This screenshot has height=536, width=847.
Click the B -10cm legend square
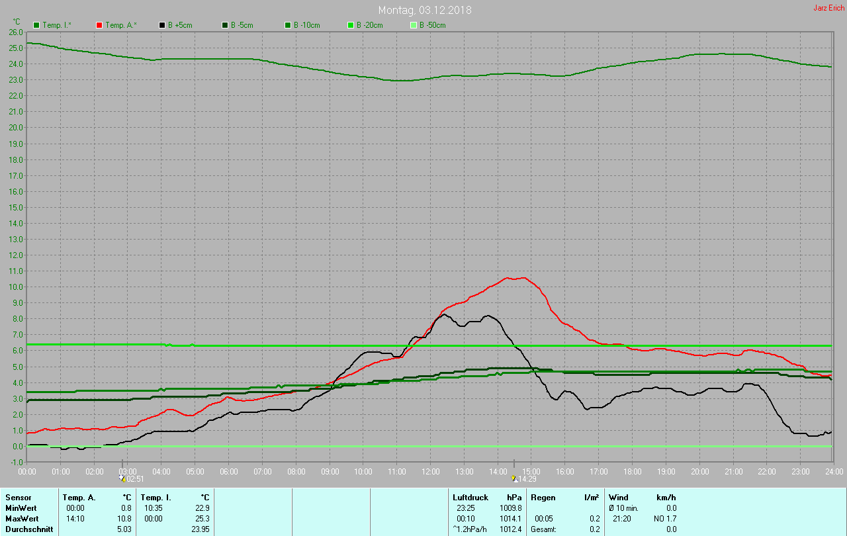[288, 25]
